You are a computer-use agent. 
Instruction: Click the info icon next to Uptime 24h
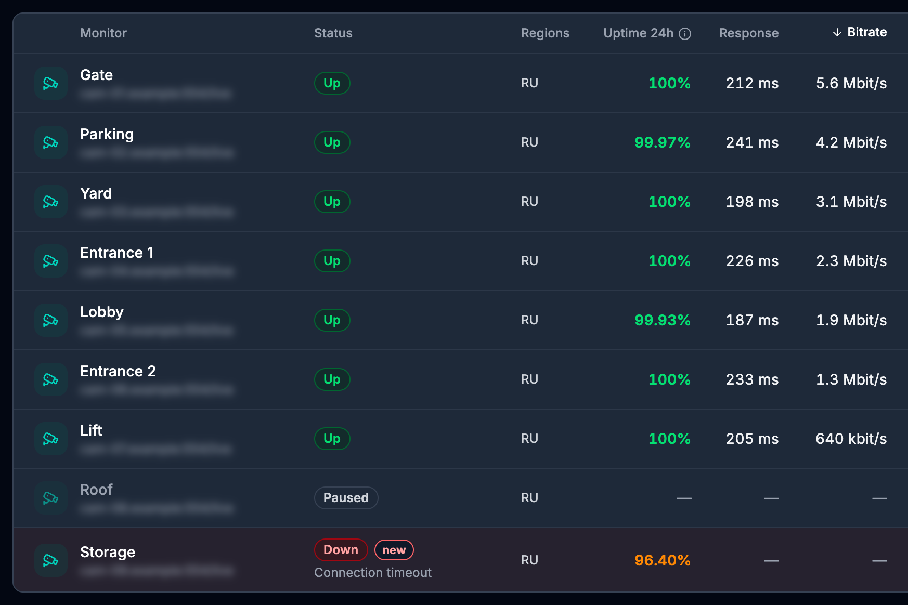pos(685,34)
